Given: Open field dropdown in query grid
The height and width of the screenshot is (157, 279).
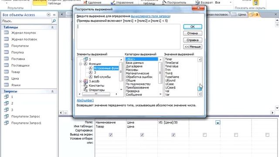Looking at the screenshot, I should [x=218, y=123].
